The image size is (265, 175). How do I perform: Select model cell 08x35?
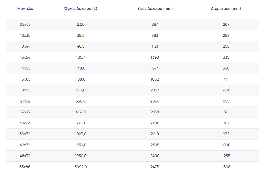[25, 24]
